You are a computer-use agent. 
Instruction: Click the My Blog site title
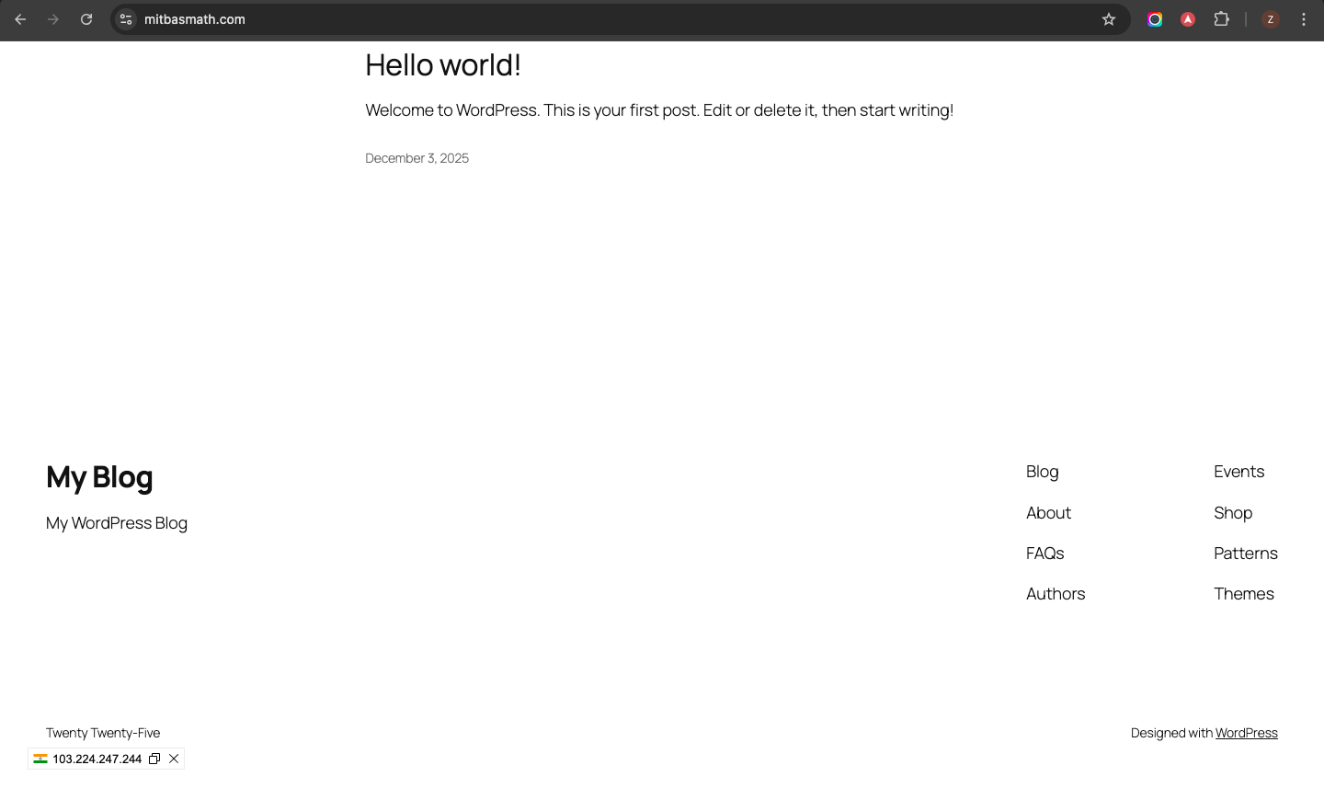click(99, 477)
